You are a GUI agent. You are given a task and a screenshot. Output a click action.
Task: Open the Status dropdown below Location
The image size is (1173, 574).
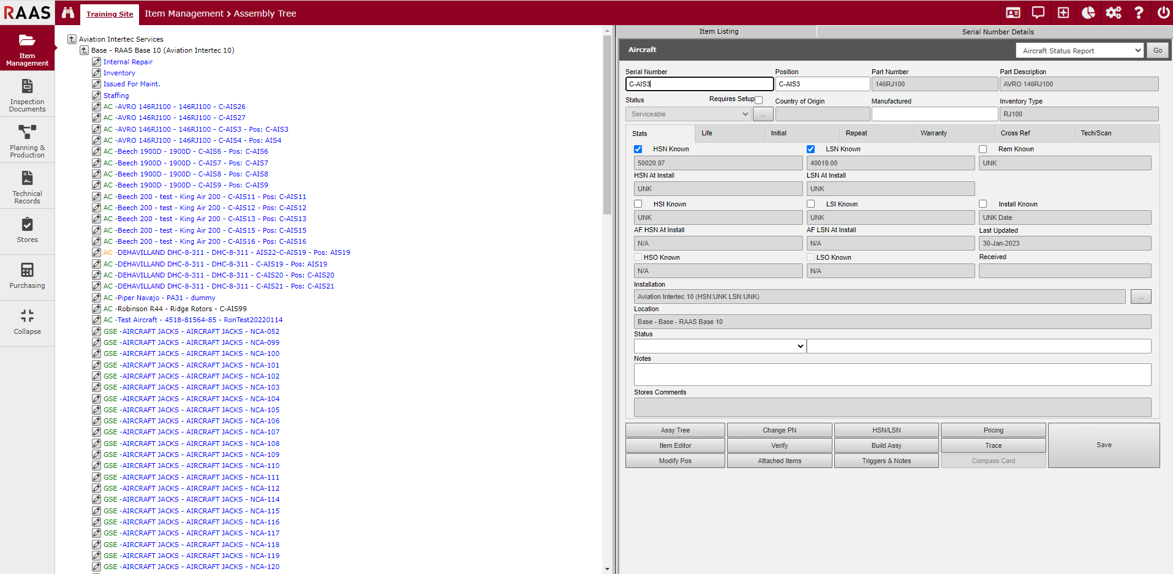click(720, 346)
